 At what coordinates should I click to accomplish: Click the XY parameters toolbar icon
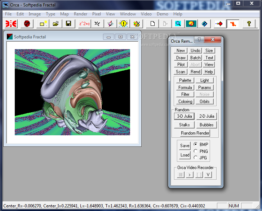pyautogui.click(x=97, y=24)
